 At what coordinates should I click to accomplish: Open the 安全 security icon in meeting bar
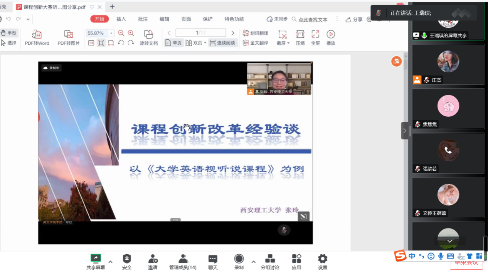(x=127, y=262)
